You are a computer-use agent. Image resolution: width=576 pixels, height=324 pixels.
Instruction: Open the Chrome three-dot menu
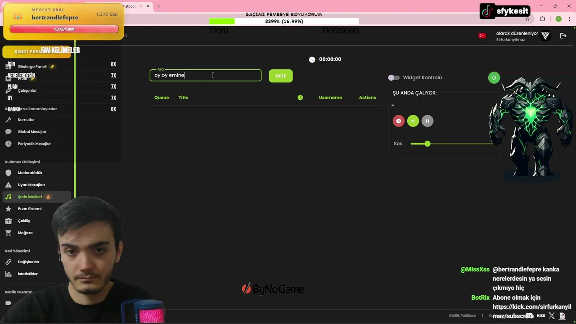(x=570, y=19)
